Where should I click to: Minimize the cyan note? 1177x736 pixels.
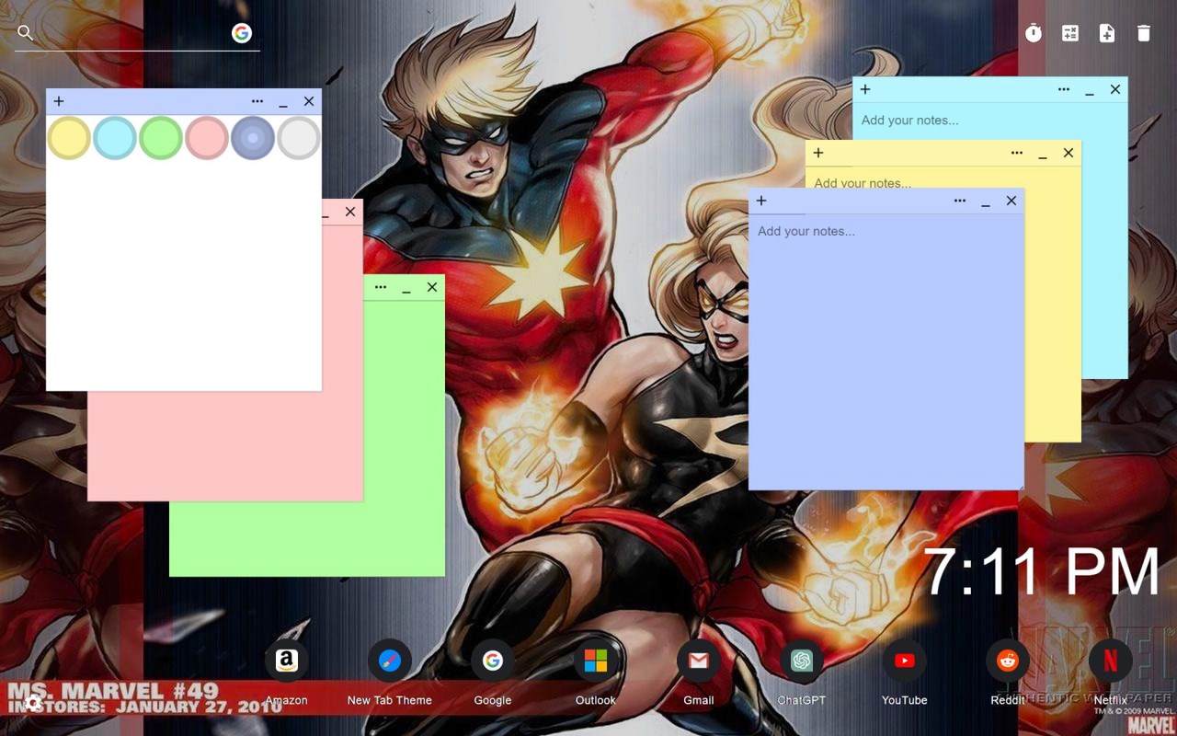pyautogui.click(x=1090, y=90)
